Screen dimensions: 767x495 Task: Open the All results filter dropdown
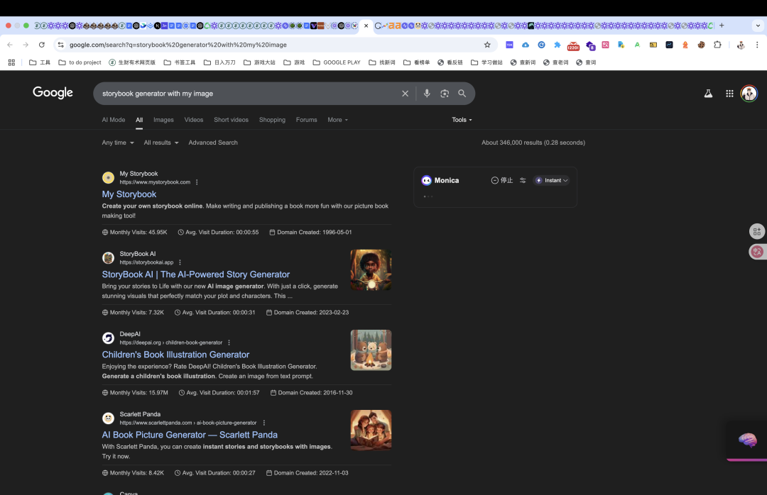(x=161, y=143)
